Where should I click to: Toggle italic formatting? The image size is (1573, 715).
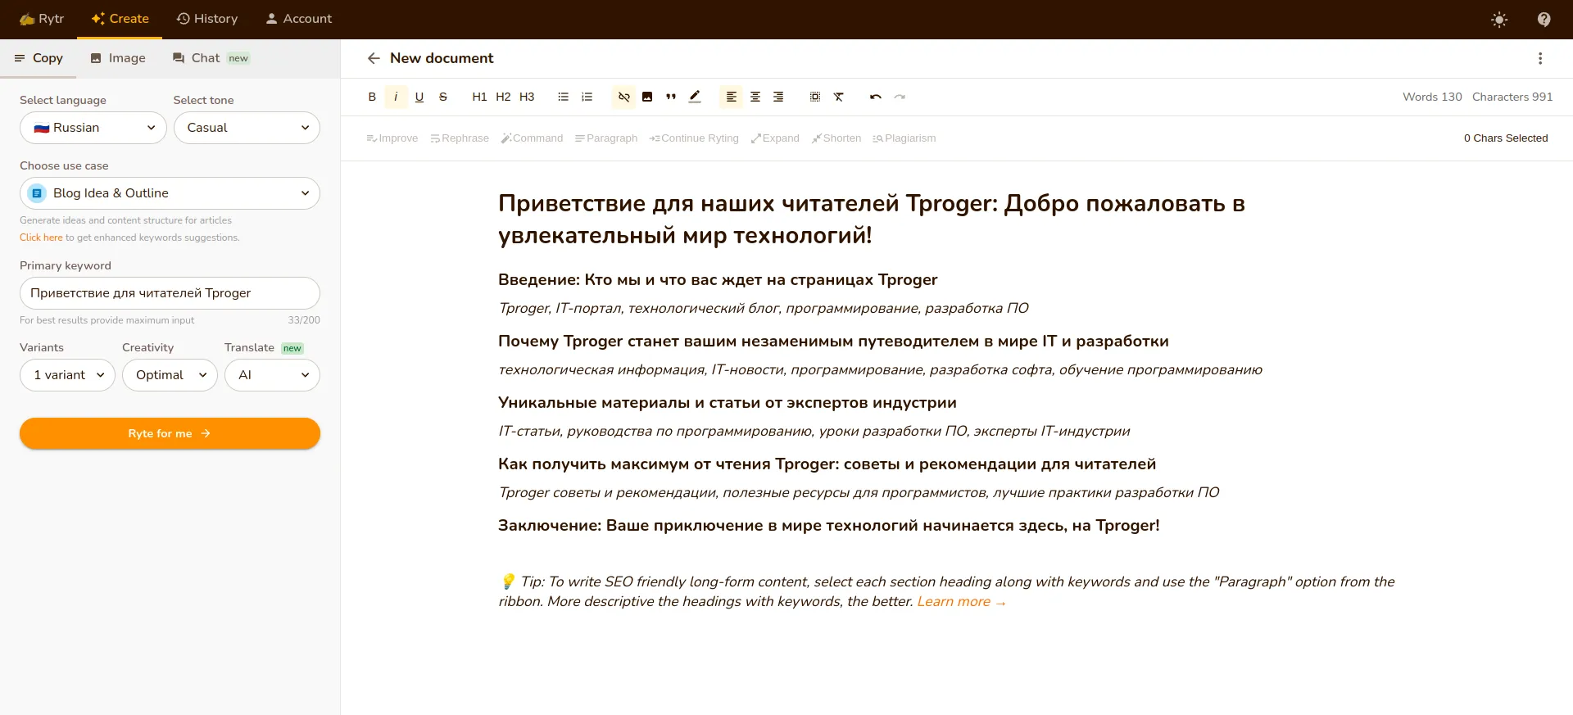coord(396,97)
